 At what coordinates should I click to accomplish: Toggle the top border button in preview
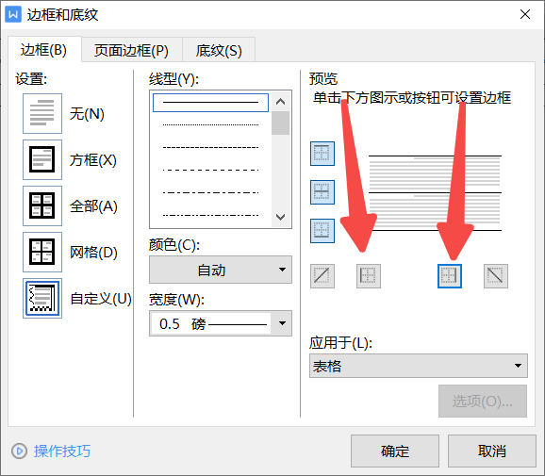coord(322,154)
